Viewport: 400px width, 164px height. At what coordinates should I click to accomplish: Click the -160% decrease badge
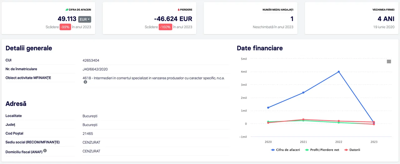tap(165, 27)
